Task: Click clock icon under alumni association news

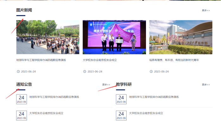Action: tap(85, 72)
